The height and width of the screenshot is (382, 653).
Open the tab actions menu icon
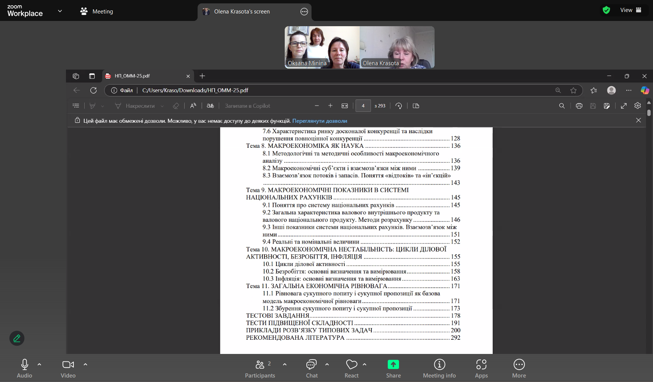click(x=92, y=76)
